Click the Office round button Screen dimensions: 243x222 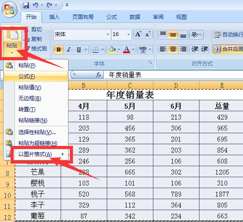tap(9, 10)
